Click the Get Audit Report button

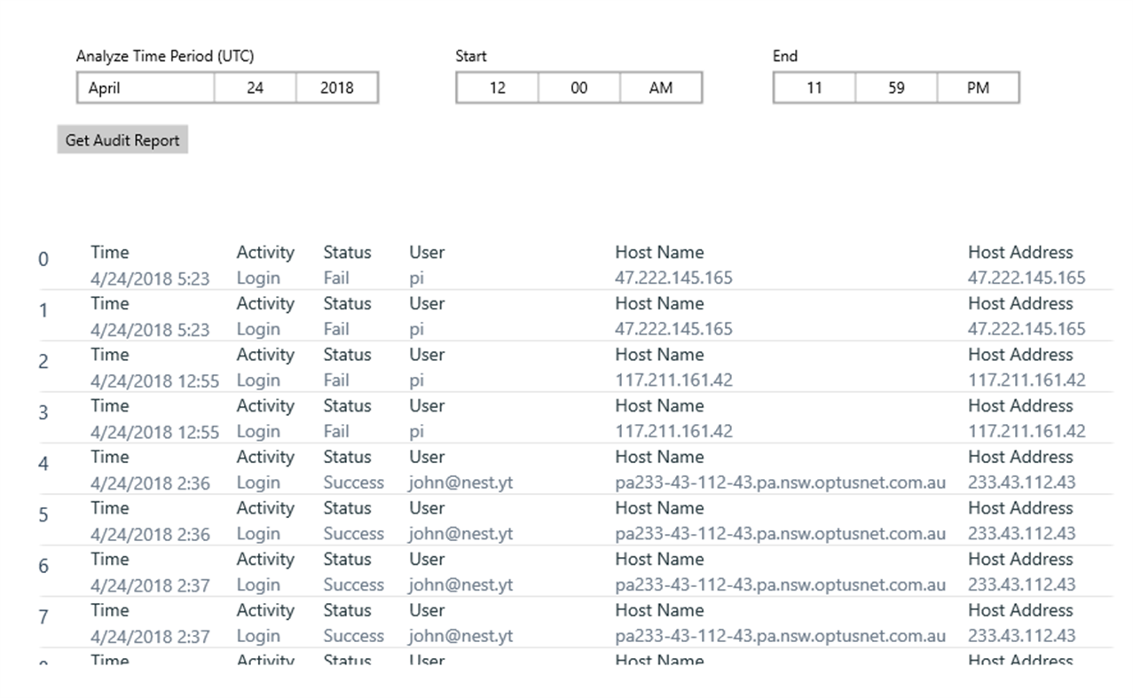pos(122,140)
